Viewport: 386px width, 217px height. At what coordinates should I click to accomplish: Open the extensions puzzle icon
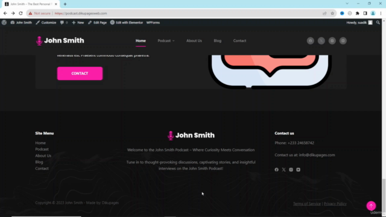[358, 13]
